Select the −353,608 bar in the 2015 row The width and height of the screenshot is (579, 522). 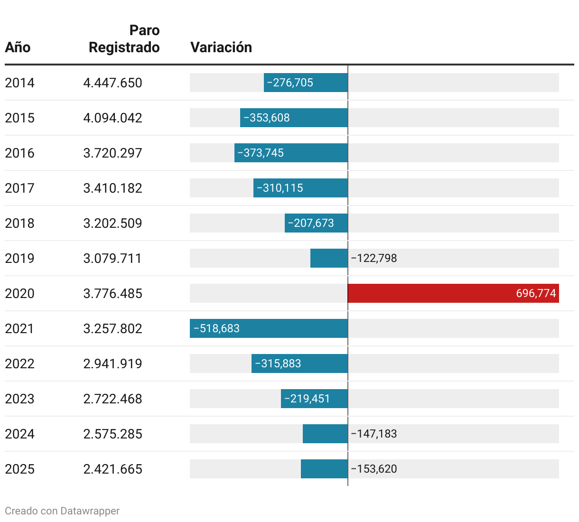click(x=294, y=118)
